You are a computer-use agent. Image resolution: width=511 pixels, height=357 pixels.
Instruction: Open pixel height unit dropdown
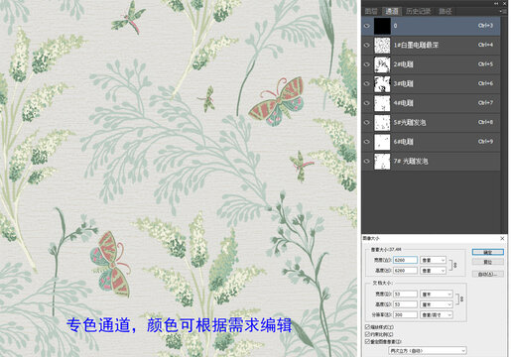433,271
